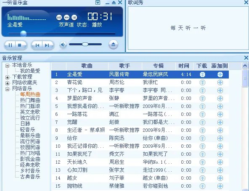Open the 热门摇滚 category
This screenshot has width=249, height=191.
pyautogui.click(x=30, y=106)
